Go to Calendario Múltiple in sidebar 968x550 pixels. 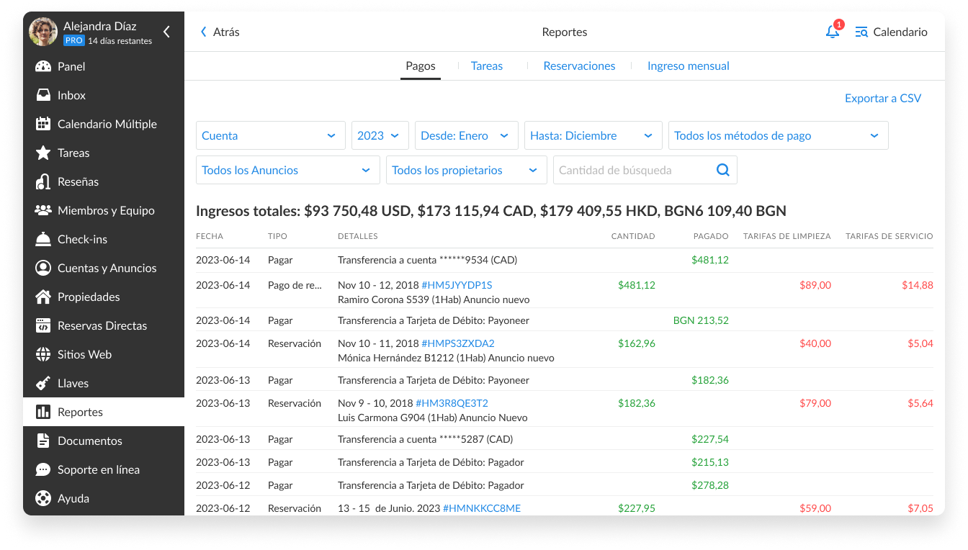pyautogui.click(x=107, y=124)
